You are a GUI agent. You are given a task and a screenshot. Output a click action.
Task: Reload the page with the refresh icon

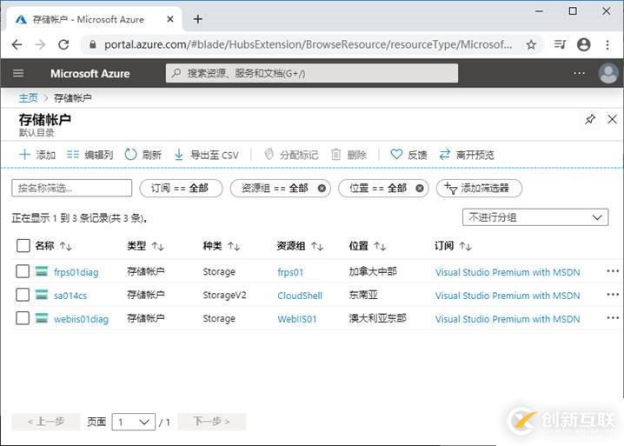[63, 44]
